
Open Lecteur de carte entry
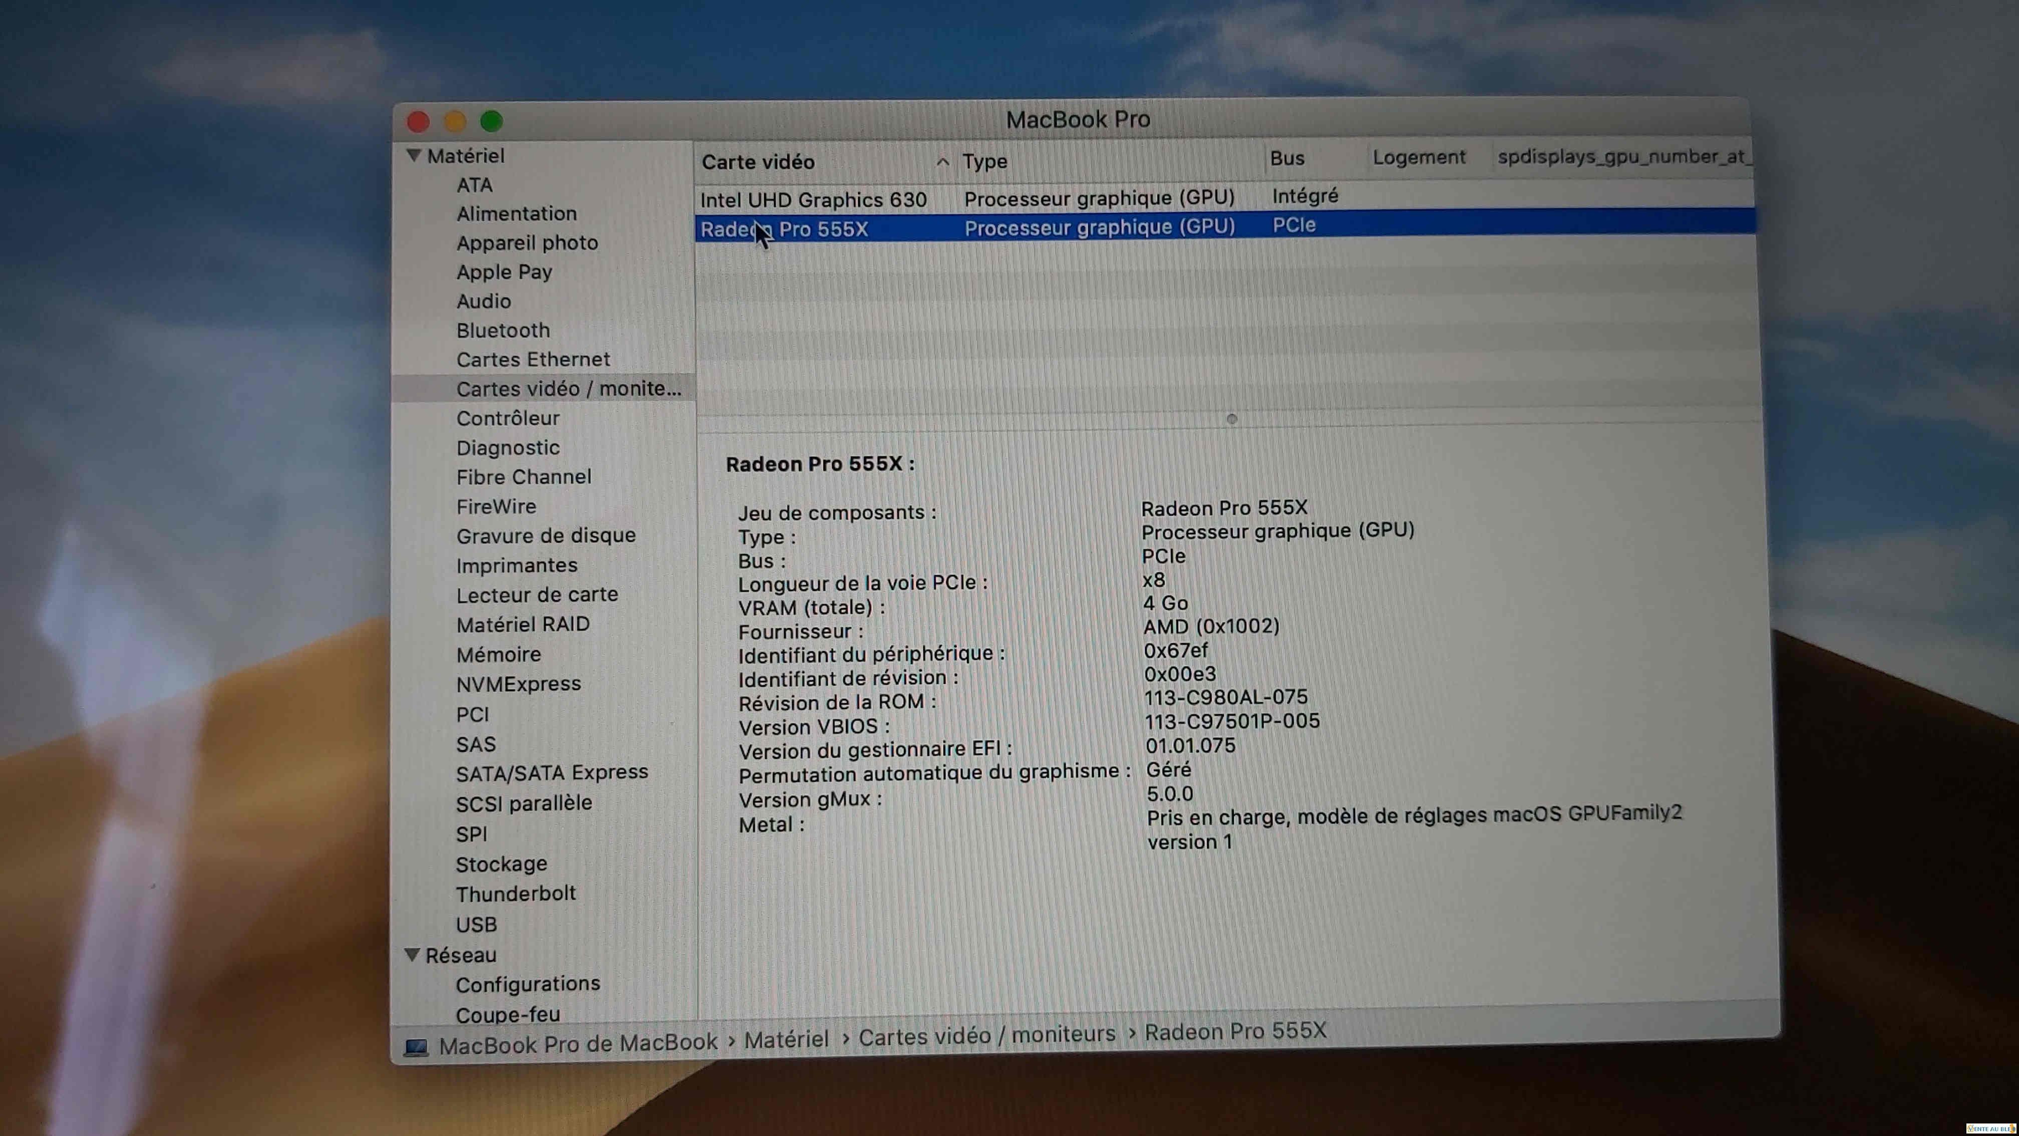537,594
